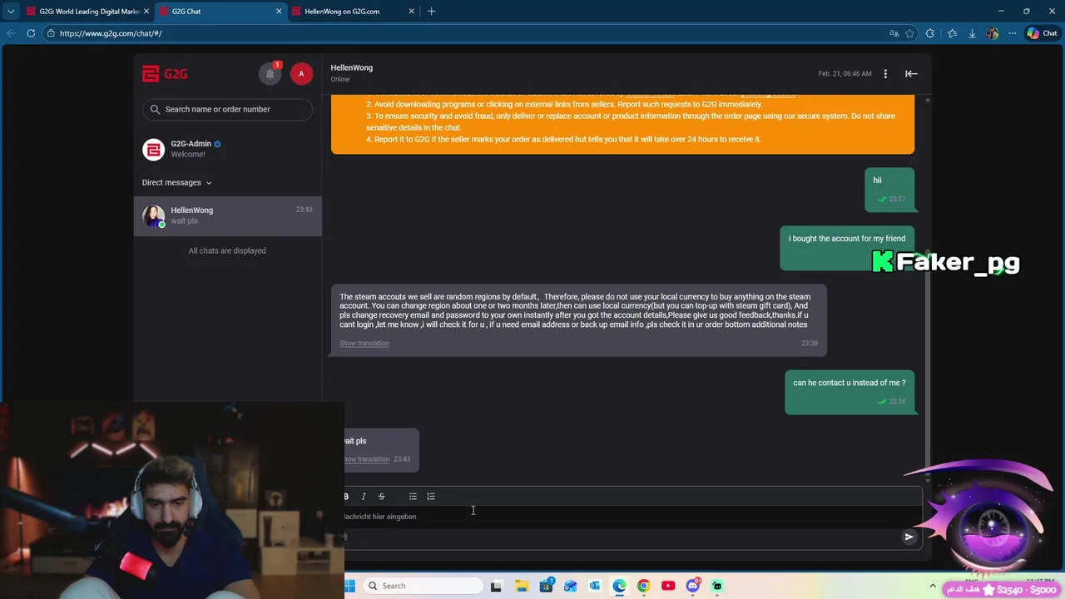Insert a numbered list in the editor
Image resolution: width=1065 pixels, height=599 pixels.
click(431, 497)
